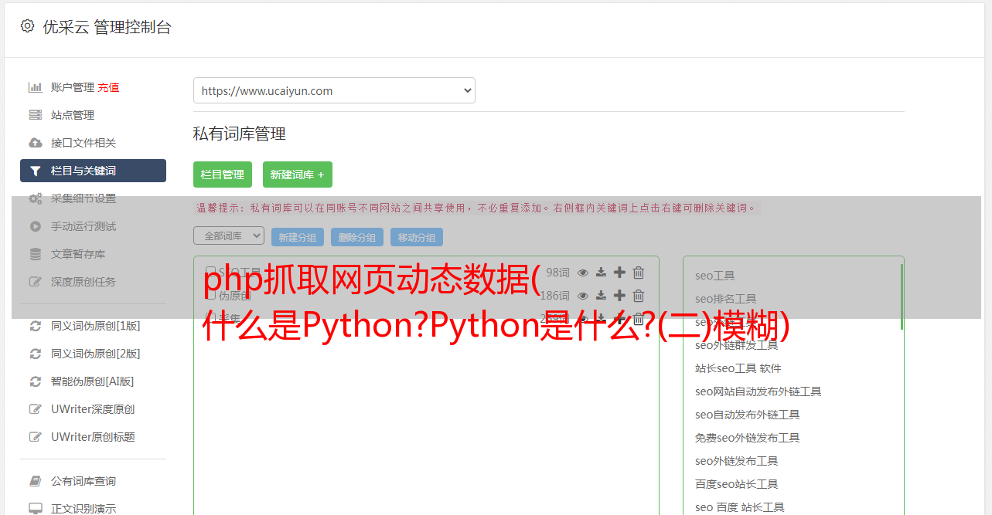Image resolution: width=992 pixels, height=515 pixels.
Task: Click the 98词 count label
Action: coord(557,273)
